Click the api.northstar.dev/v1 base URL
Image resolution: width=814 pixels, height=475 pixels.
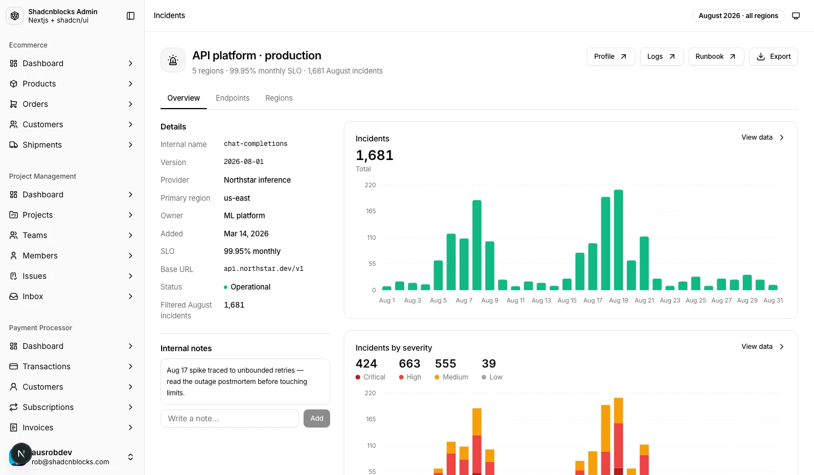pyautogui.click(x=263, y=269)
